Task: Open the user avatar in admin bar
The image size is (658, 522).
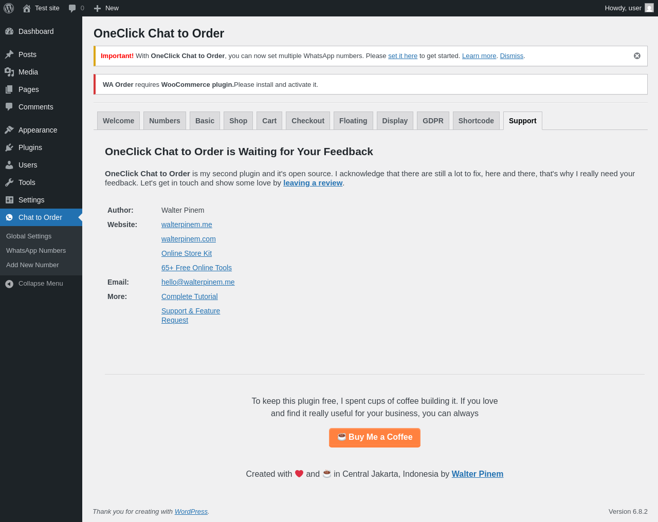Action: 649,8
